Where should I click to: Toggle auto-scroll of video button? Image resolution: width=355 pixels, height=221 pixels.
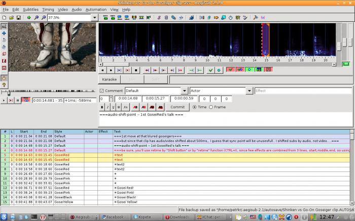tap(26, 100)
